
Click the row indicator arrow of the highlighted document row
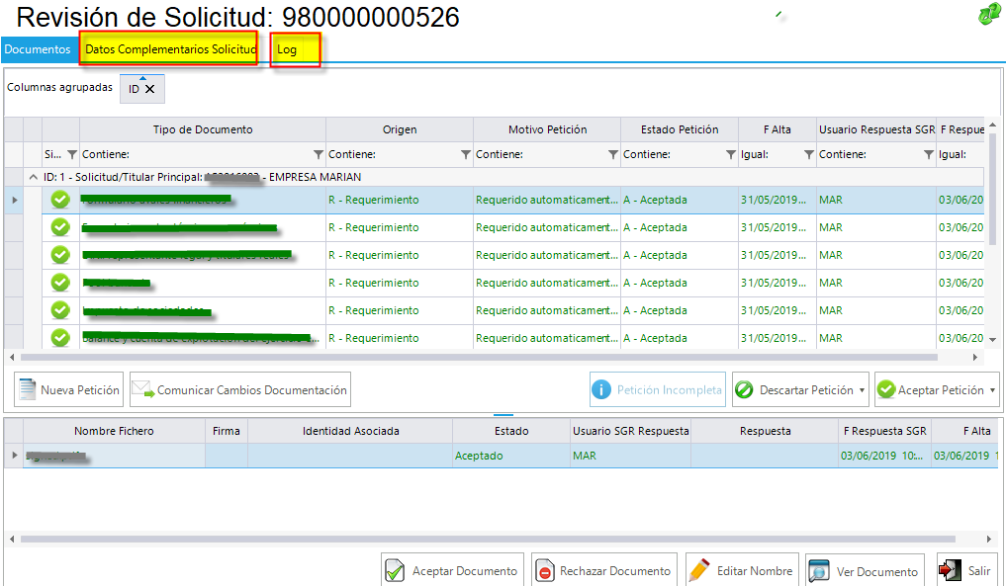click(14, 200)
